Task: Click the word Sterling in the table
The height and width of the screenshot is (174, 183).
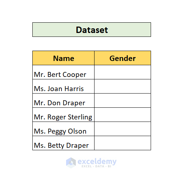Action: (80, 117)
